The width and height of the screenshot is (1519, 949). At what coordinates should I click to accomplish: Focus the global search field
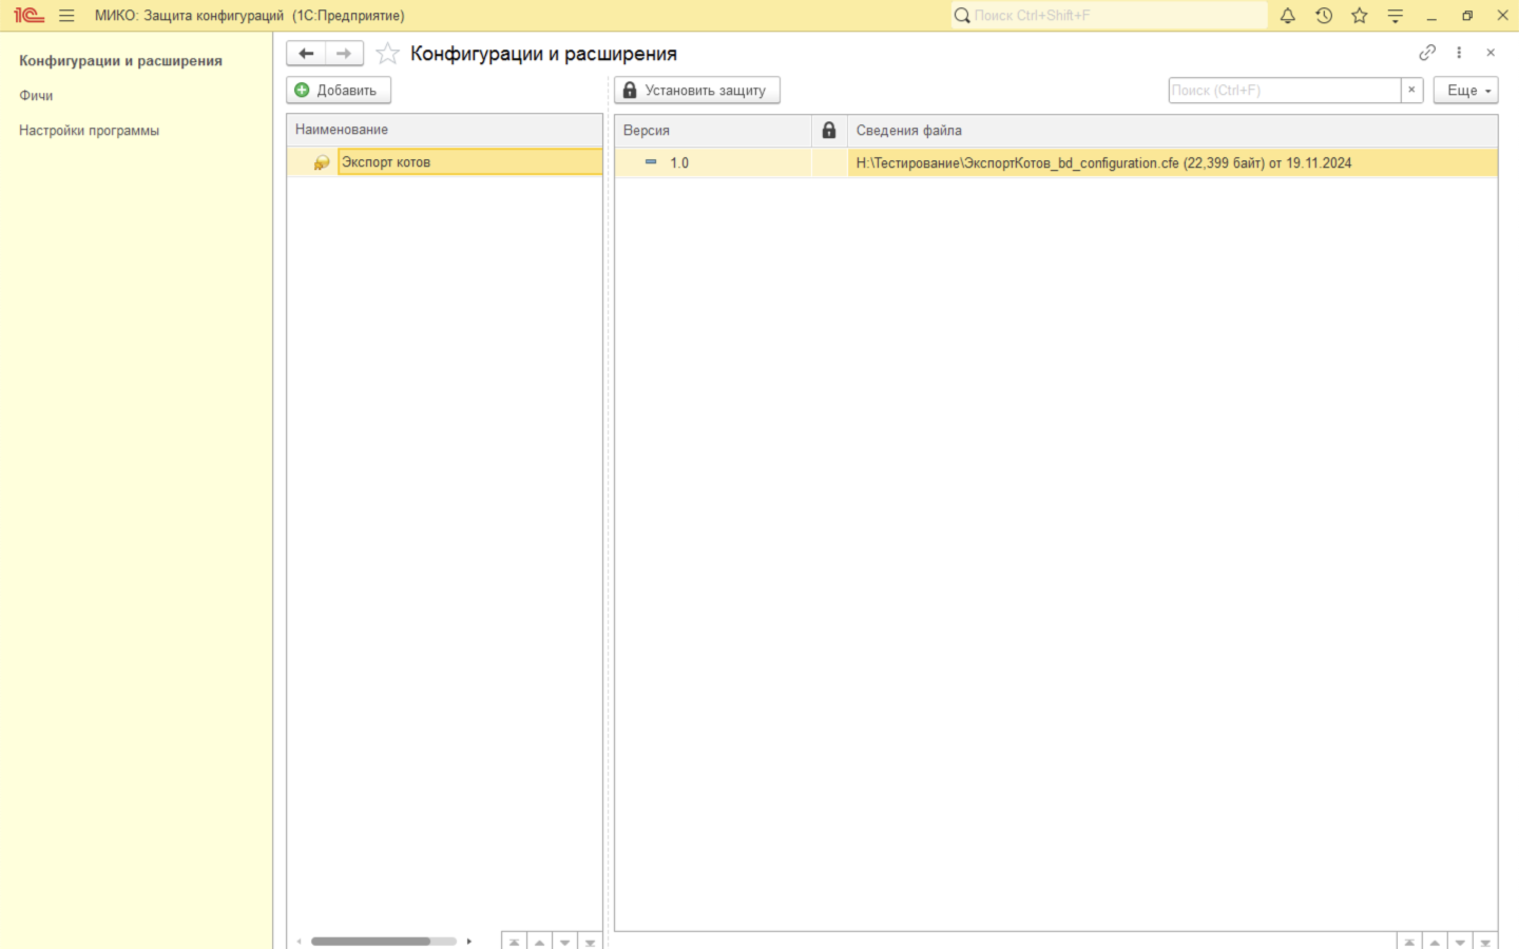click(x=1109, y=15)
